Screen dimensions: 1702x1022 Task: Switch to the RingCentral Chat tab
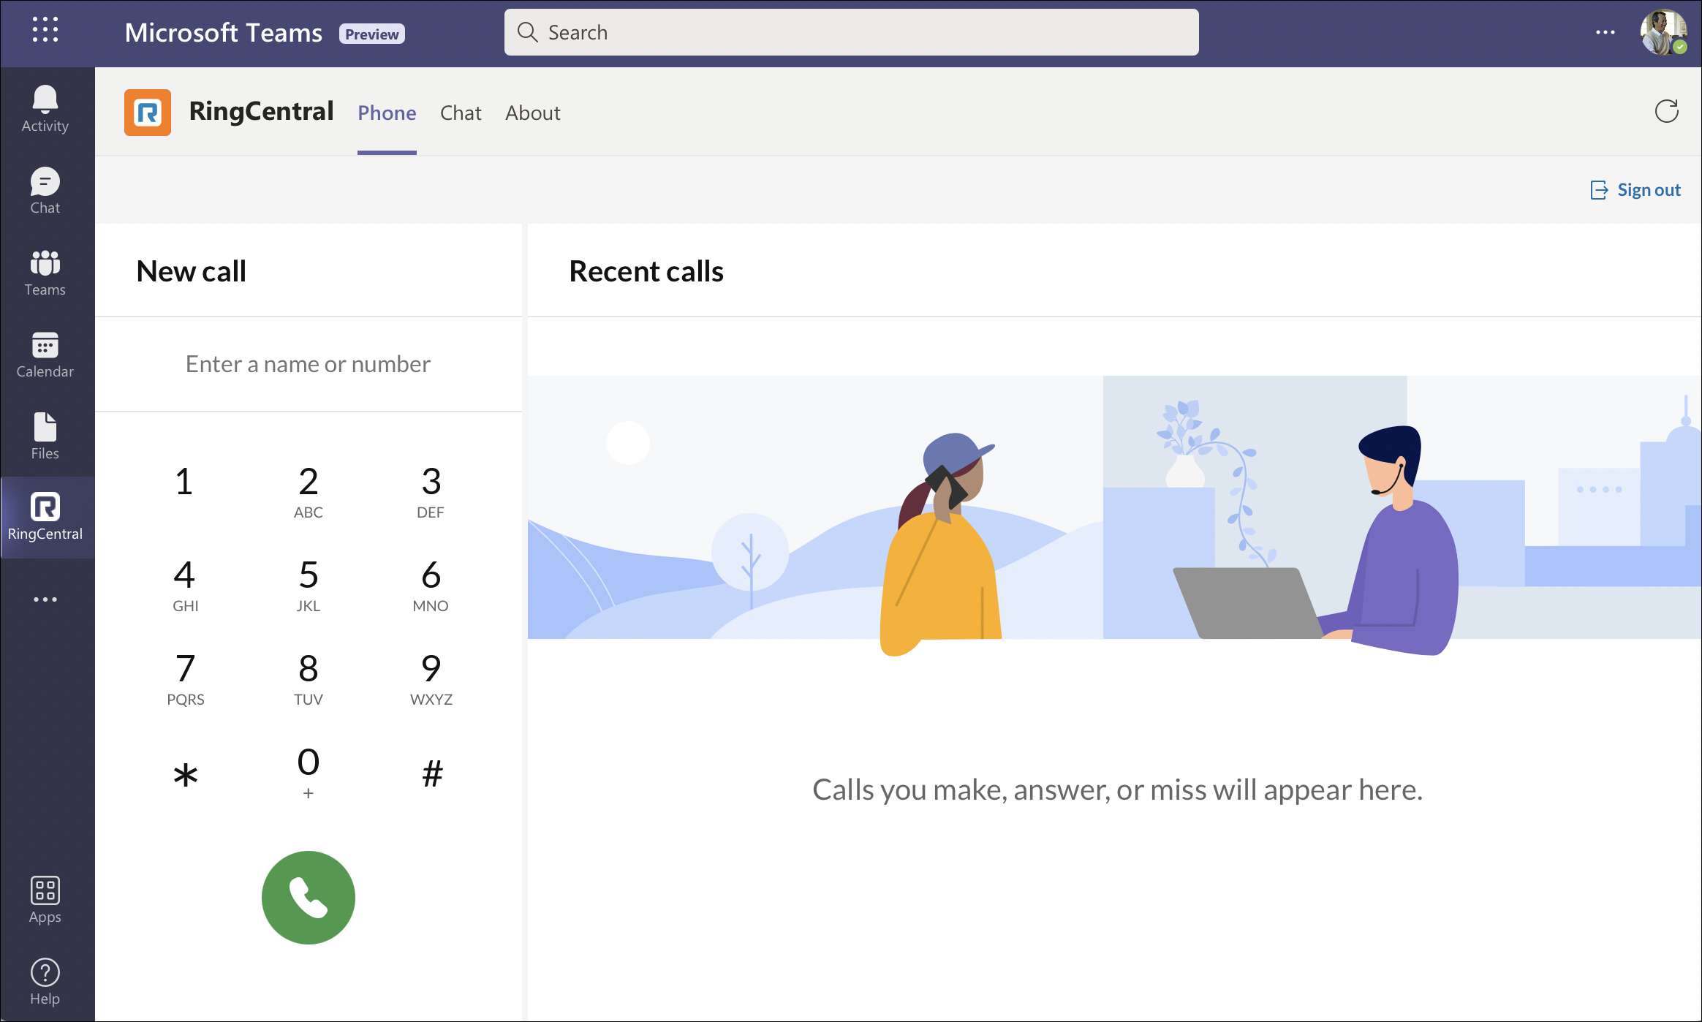pyautogui.click(x=461, y=113)
